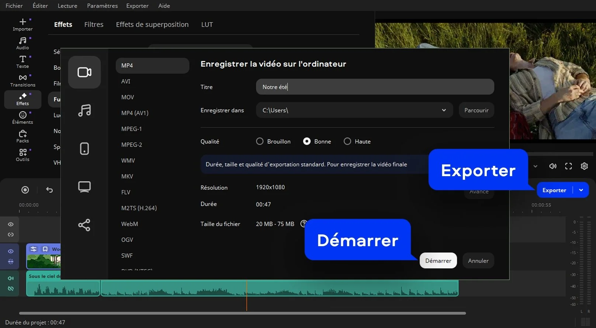Screen dimensions: 596x328
Task: Choose the mobile device export icon
Action: coord(84,149)
